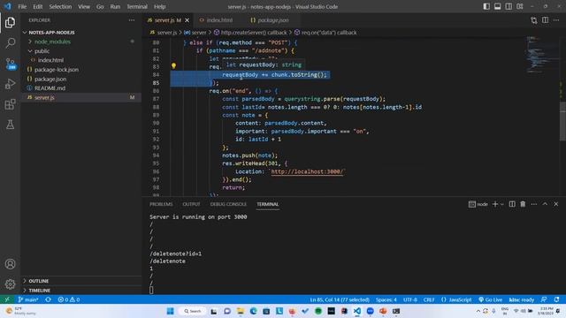Open the Selection menu

tap(60, 6)
